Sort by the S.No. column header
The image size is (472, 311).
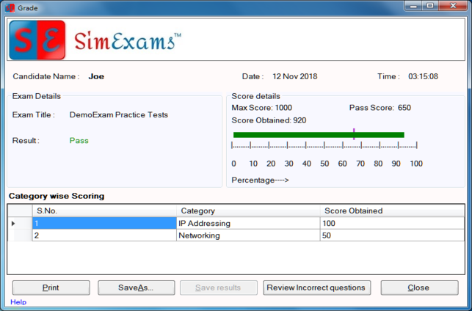point(104,211)
